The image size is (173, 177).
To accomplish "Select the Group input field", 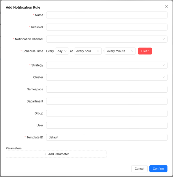I will coord(107,113).
